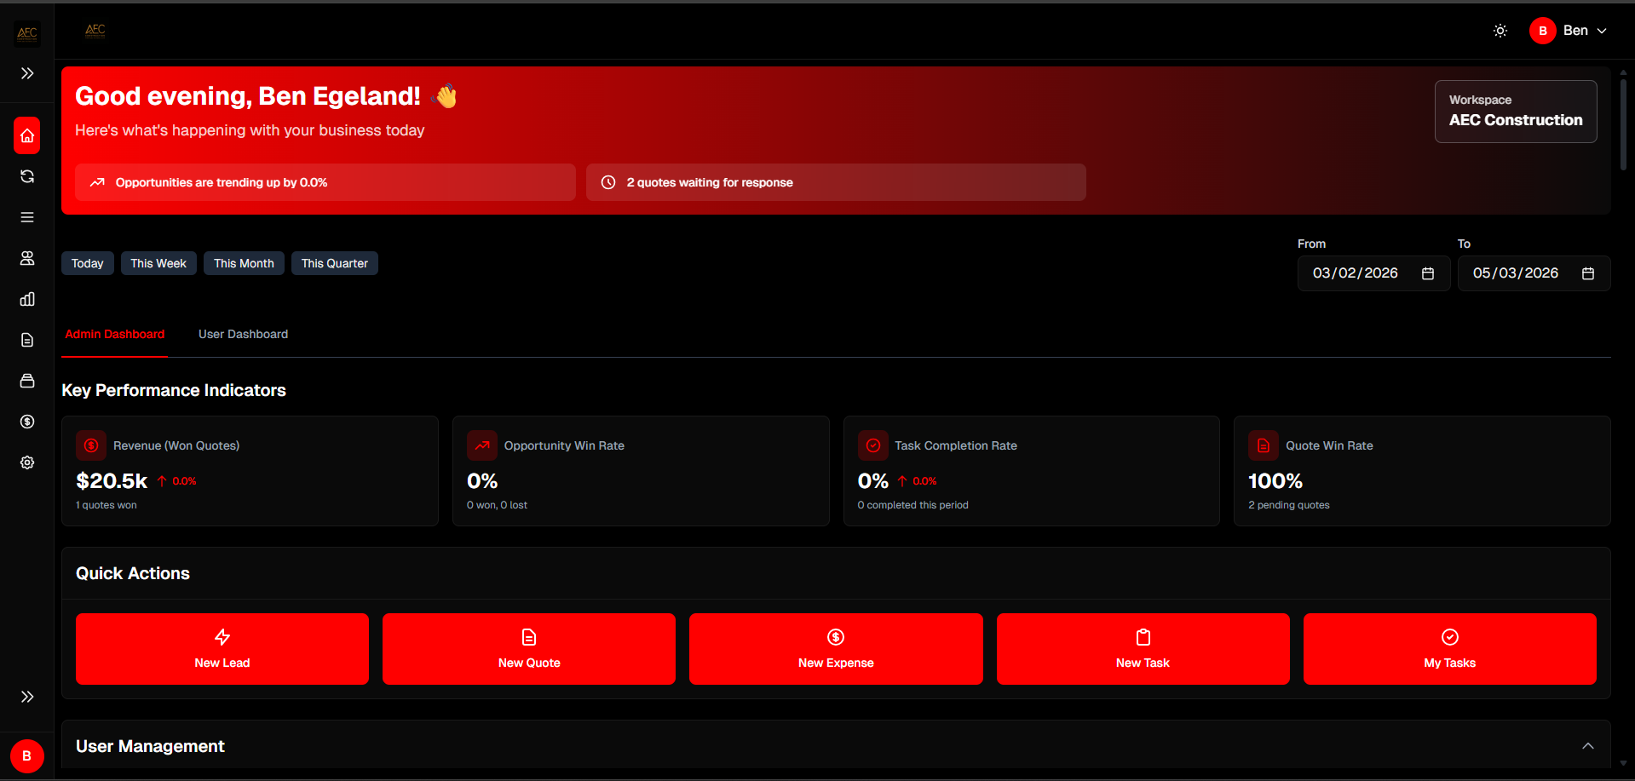Select the This Month filter
The width and height of the screenshot is (1635, 781).
click(x=244, y=263)
